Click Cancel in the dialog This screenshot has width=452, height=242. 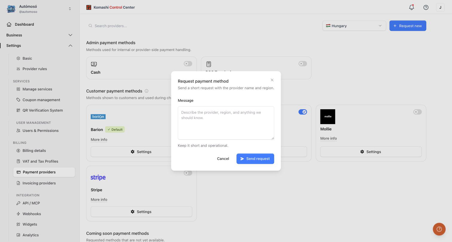(223, 159)
